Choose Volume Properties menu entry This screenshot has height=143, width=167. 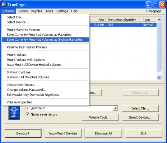[45, 102]
